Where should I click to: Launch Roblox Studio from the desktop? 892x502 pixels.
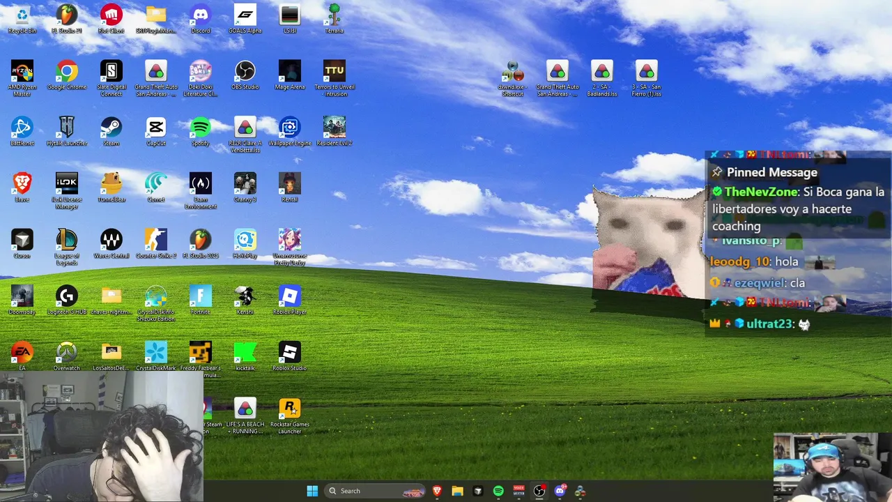coord(290,357)
